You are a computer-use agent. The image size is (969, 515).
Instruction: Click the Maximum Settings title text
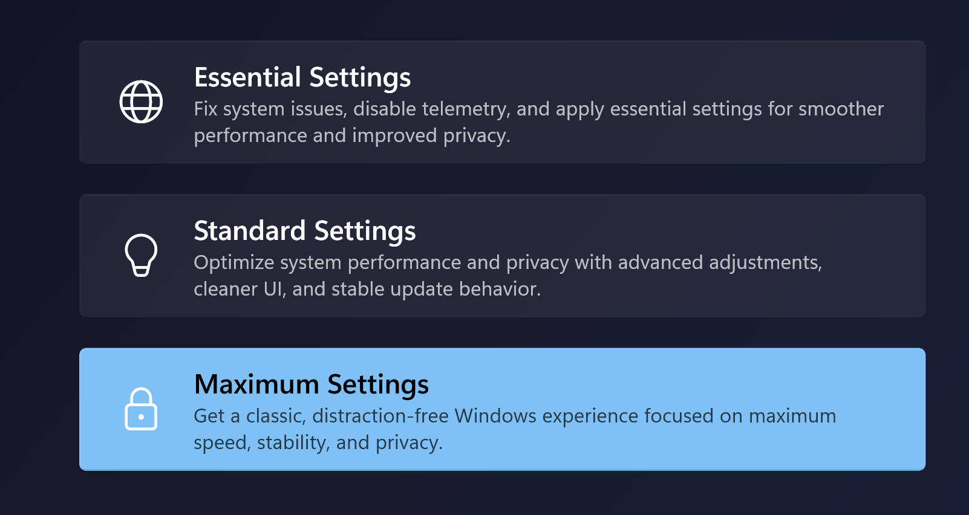311,384
